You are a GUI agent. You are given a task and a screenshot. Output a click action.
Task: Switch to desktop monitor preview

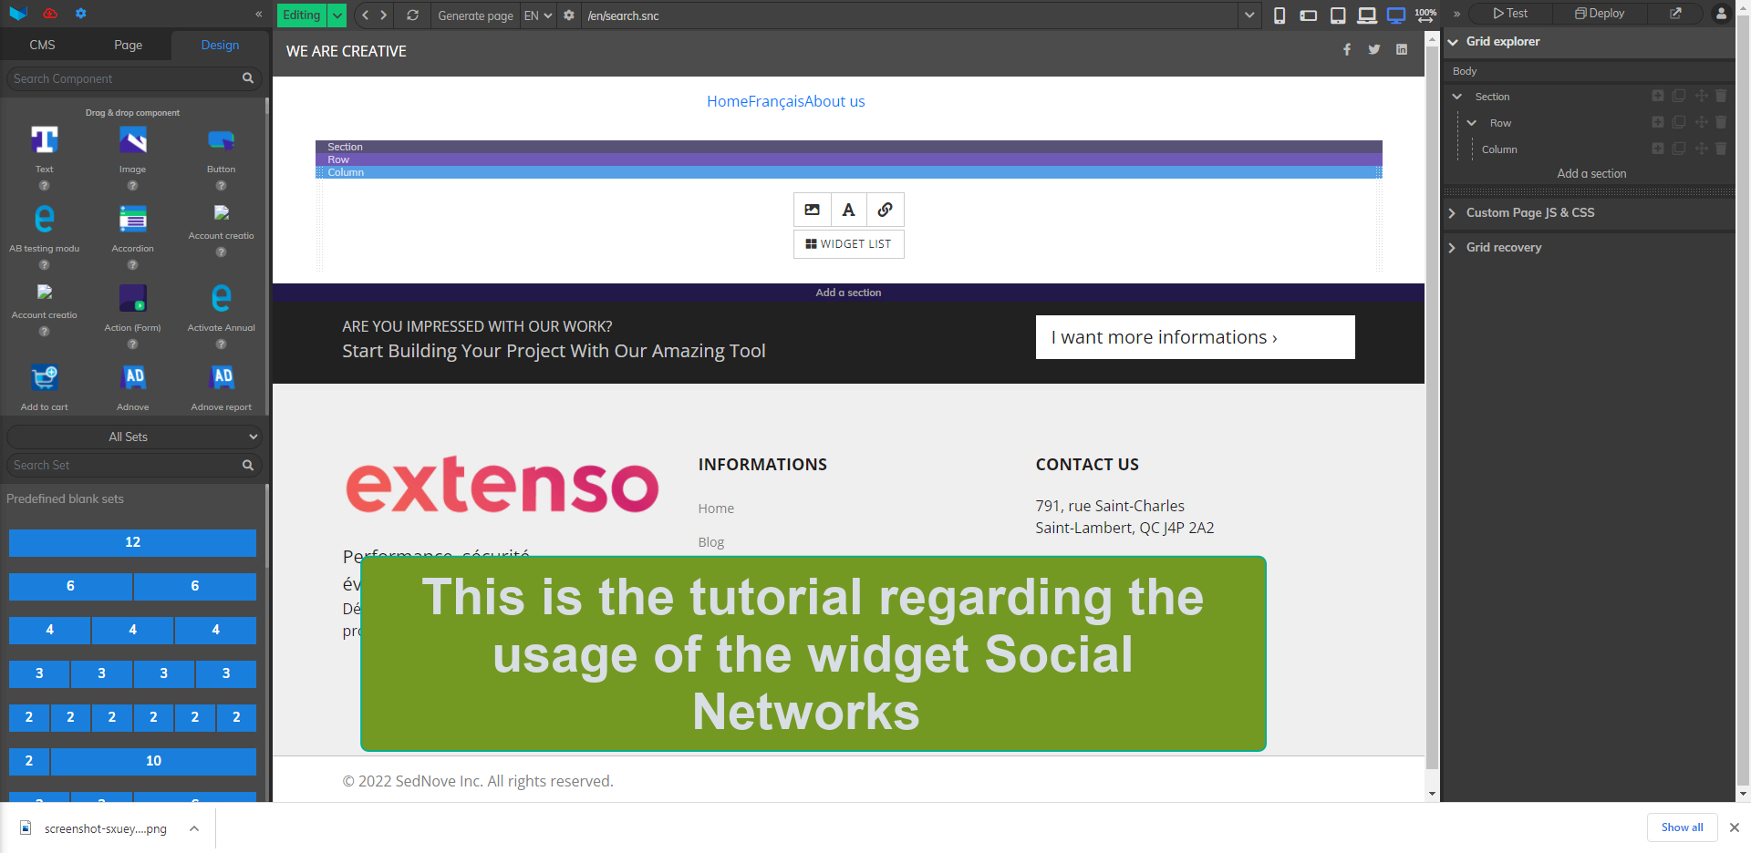pos(1396,15)
